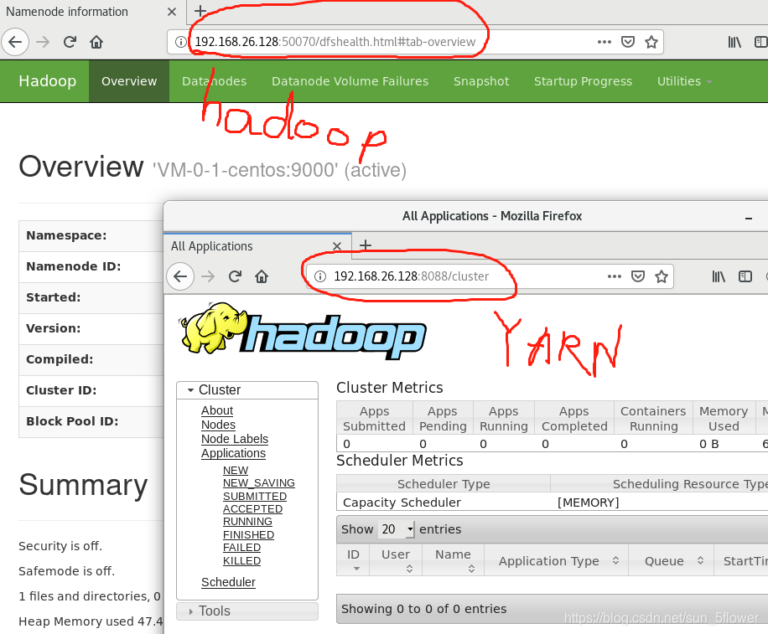Viewport: 768px width, 634px height.
Task: Open Library icon in Namenode window toolbar
Action: 734,42
